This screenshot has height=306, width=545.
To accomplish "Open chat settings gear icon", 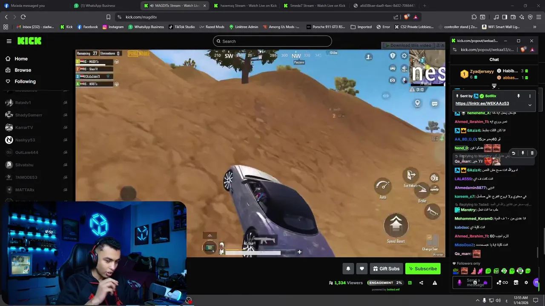I will tap(526, 283).
